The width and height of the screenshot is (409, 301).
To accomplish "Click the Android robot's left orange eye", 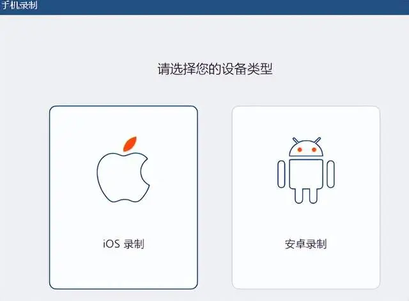I will pyautogui.click(x=300, y=150).
